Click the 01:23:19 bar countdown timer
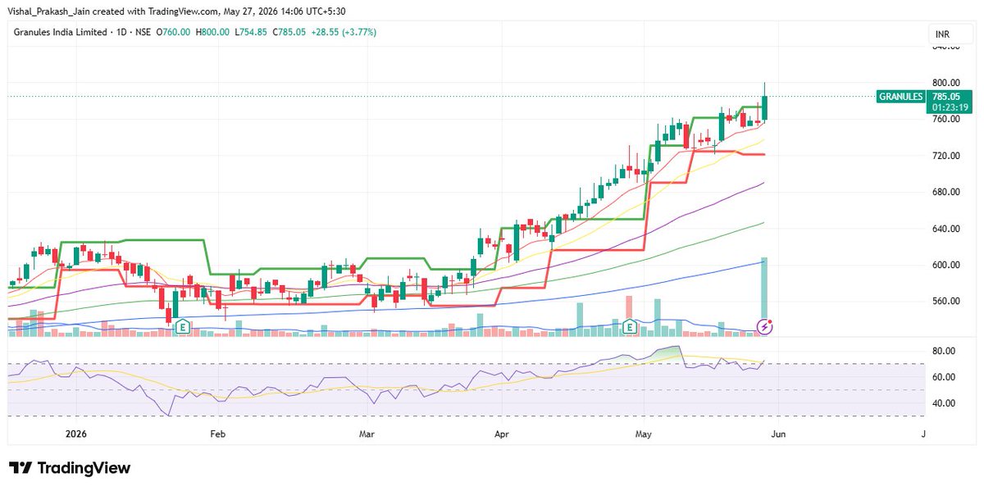The height and width of the screenshot is (491, 984). point(949,107)
